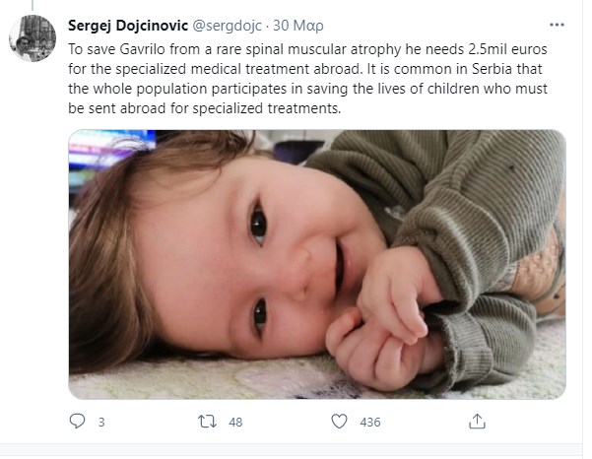
Task: Open the baby photo attached to tweet
Action: coord(316,264)
